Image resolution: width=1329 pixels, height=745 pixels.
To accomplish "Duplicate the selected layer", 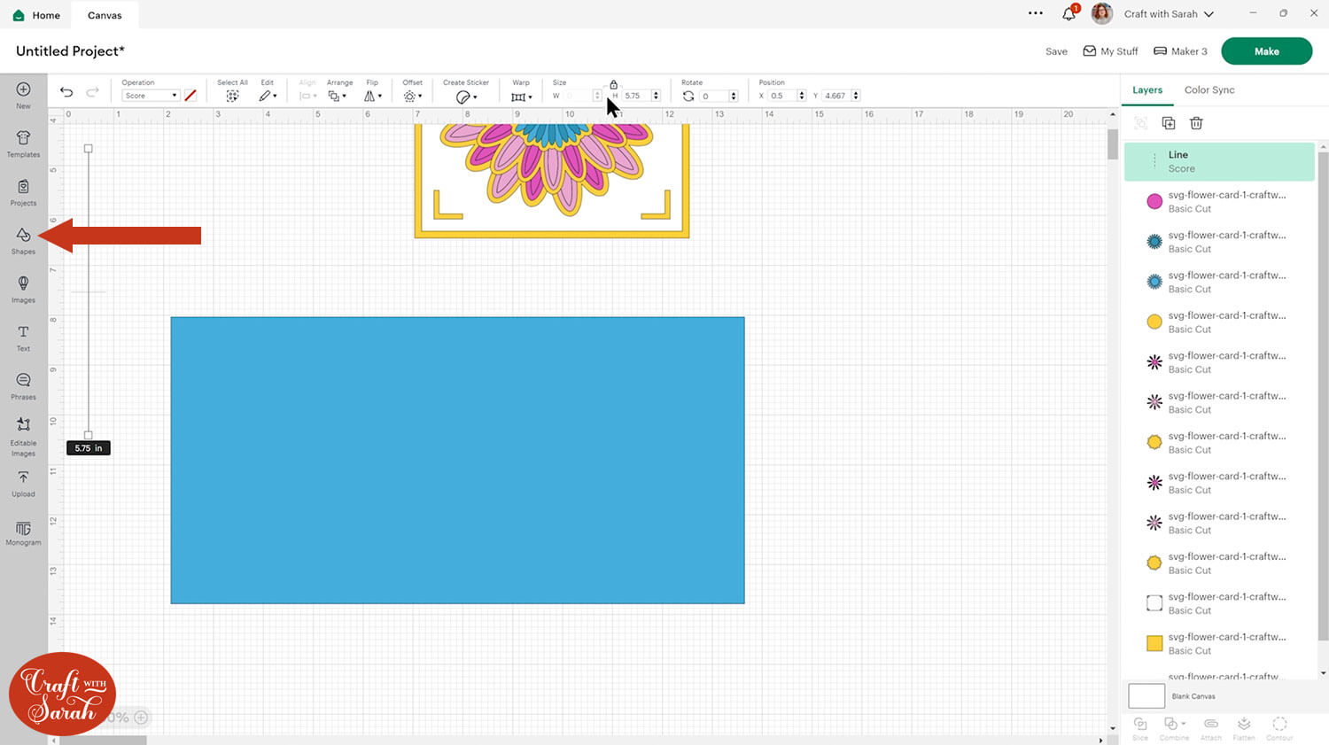I will pyautogui.click(x=1169, y=123).
